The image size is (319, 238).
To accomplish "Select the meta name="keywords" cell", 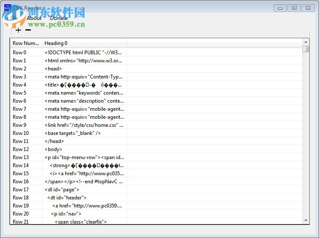I will pos(84,93).
